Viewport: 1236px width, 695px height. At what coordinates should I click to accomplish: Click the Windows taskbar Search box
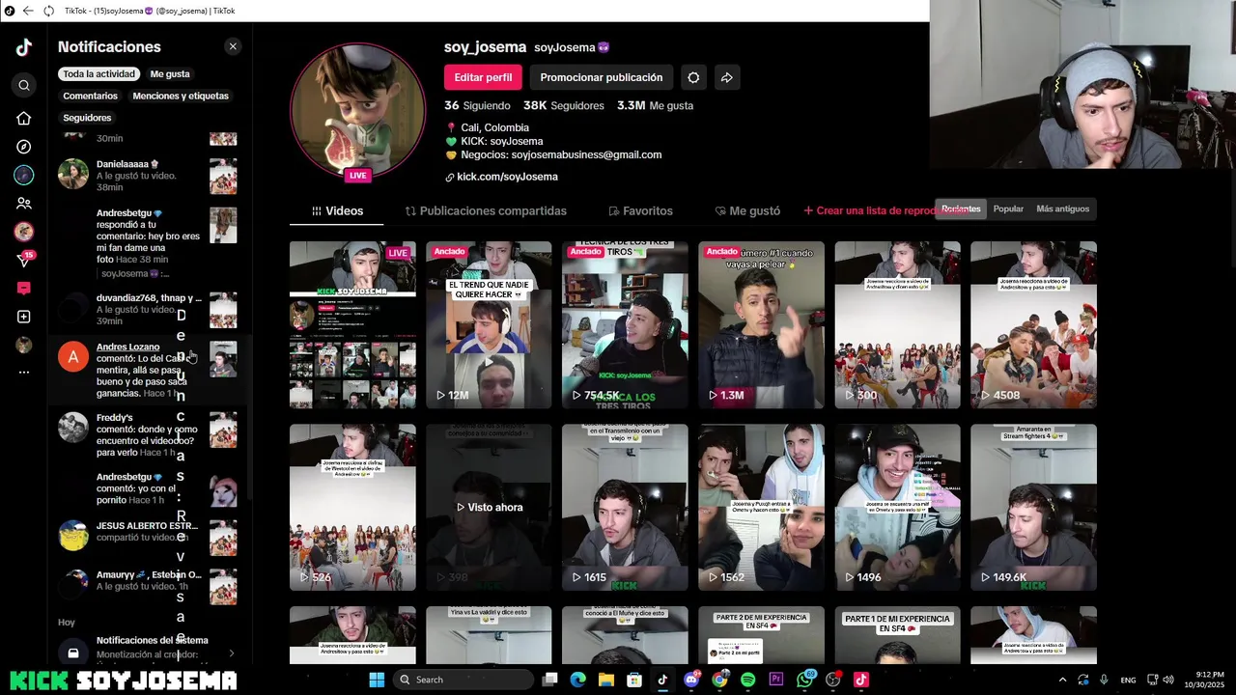(x=464, y=680)
